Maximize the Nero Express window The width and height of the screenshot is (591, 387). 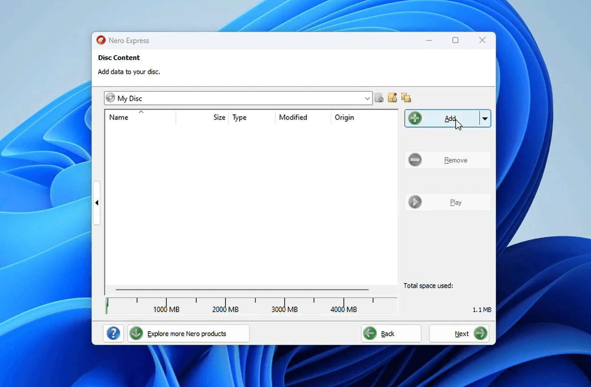pos(455,40)
